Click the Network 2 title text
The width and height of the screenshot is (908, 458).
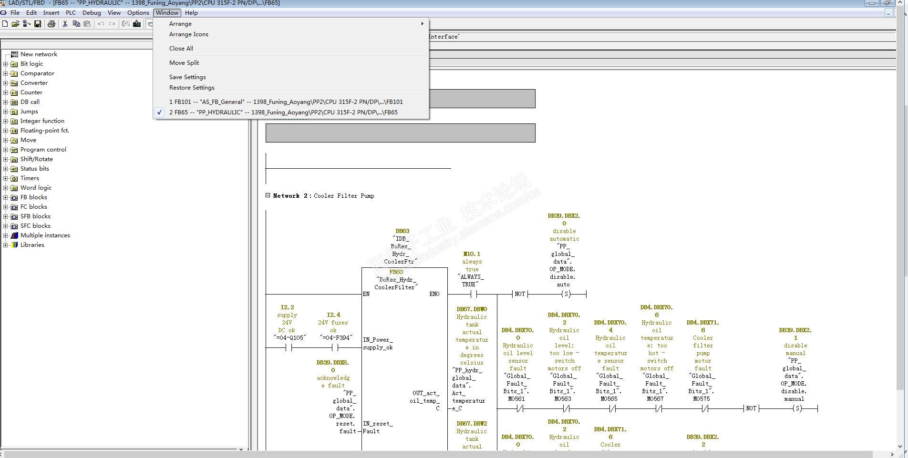click(344, 196)
